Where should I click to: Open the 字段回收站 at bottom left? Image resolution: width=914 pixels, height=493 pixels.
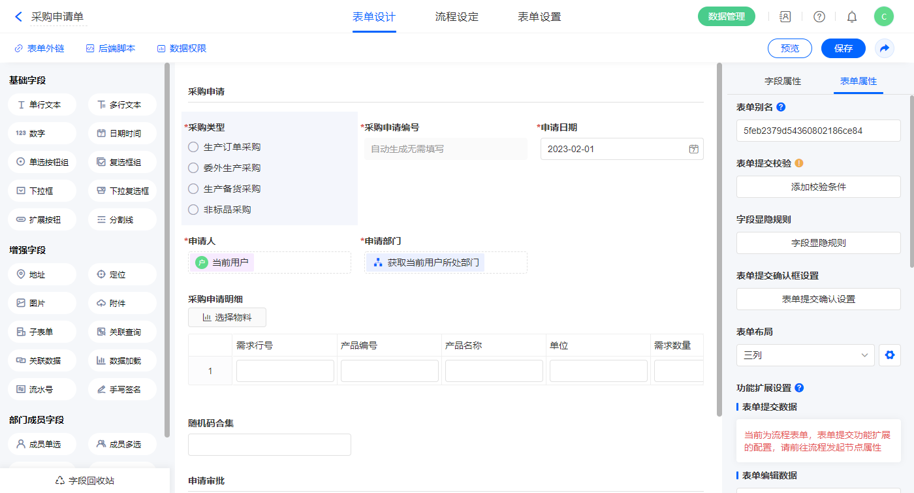pos(85,481)
